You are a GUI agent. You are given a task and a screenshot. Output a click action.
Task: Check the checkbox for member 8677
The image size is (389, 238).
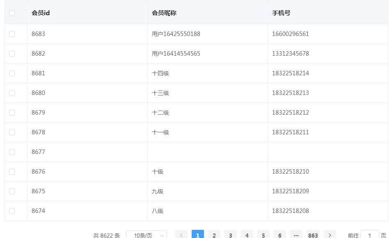(x=12, y=152)
